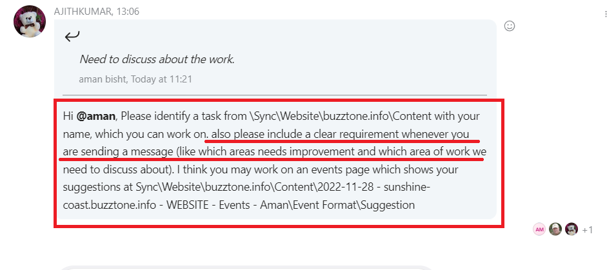Click the middle read receipt avatar
The height and width of the screenshot is (270, 607).
pyautogui.click(x=555, y=229)
